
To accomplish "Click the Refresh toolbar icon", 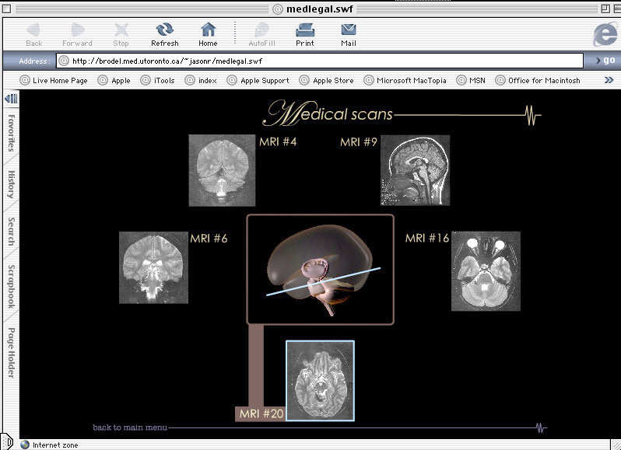I will click(164, 30).
